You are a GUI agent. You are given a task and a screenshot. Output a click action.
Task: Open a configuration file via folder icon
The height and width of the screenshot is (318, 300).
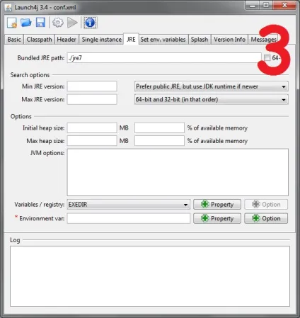click(x=26, y=23)
